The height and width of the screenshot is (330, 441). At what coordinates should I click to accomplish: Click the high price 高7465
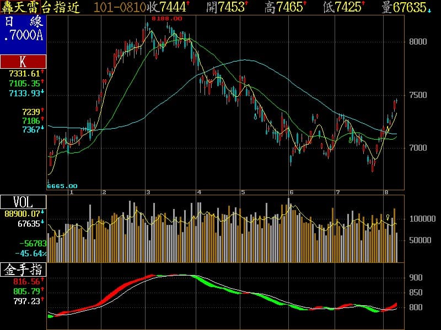point(286,7)
